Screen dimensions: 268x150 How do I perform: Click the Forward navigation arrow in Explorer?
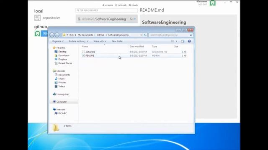pyautogui.click(x=57, y=35)
